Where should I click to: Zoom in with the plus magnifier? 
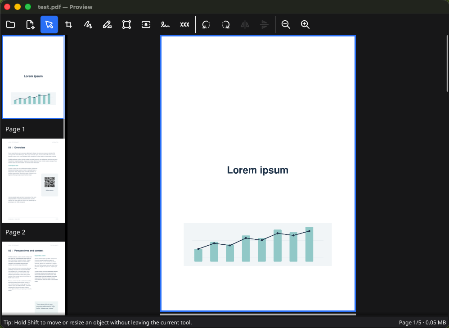pos(305,25)
